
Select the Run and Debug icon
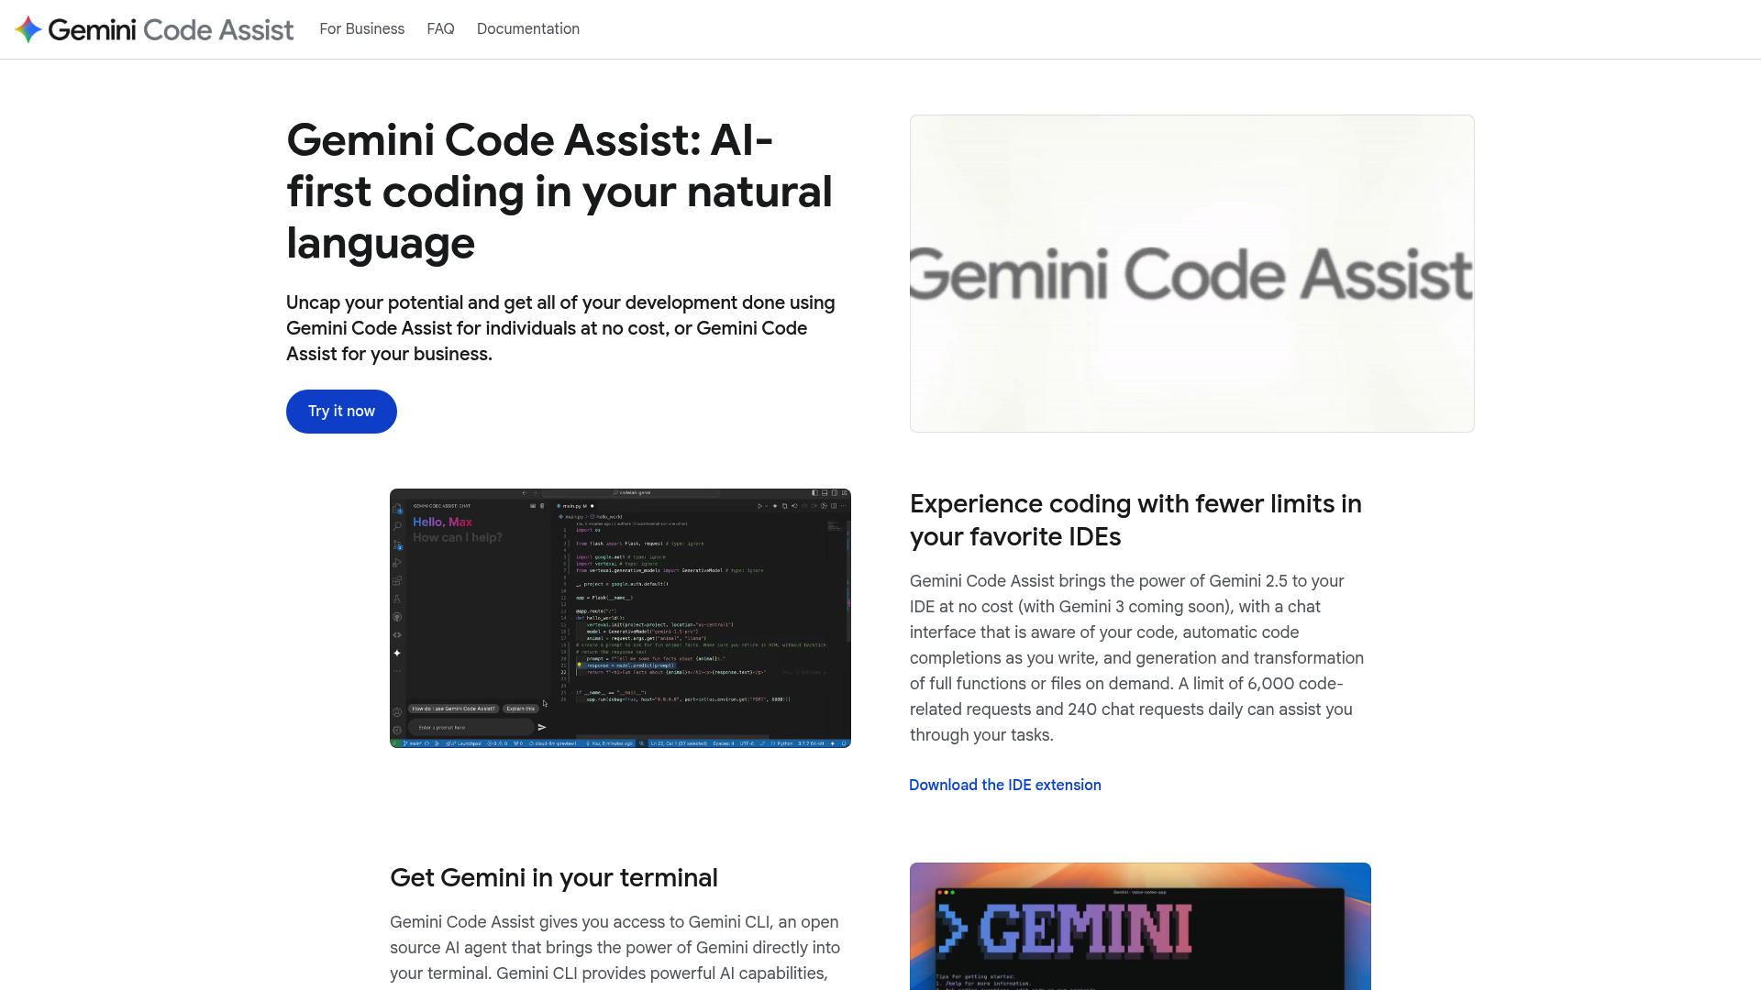tap(397, 561)
